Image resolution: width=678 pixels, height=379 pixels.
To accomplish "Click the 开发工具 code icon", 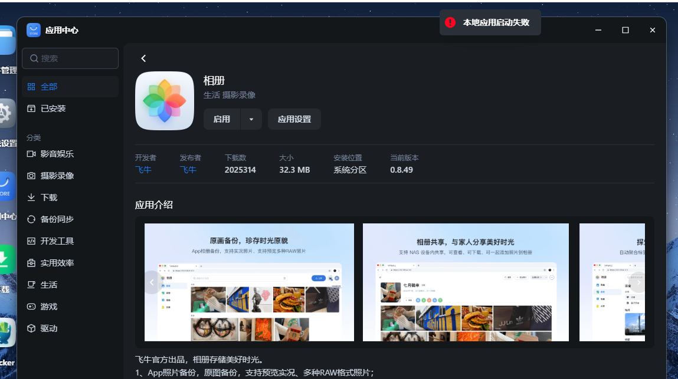I will [31, 241].
